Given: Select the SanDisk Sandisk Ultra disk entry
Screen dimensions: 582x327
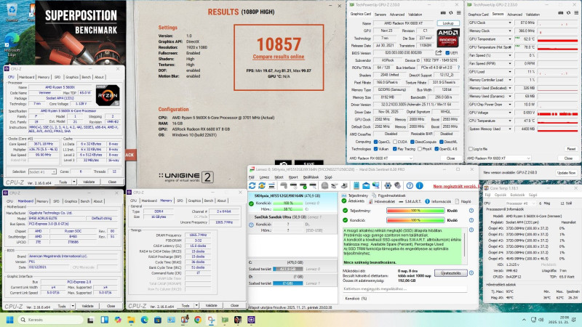Looking at the screenshot, I should coord(292,224).
